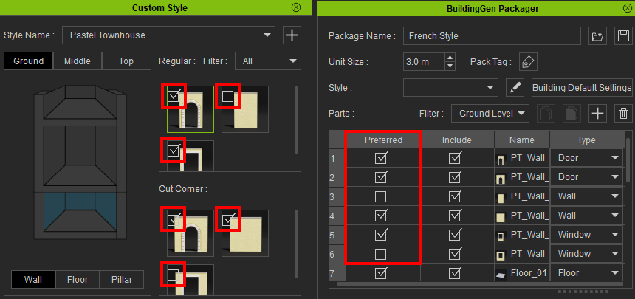This screenshot has height=299, width=635.
Task: Click Building Default Settings button
Action: [582, 87]
